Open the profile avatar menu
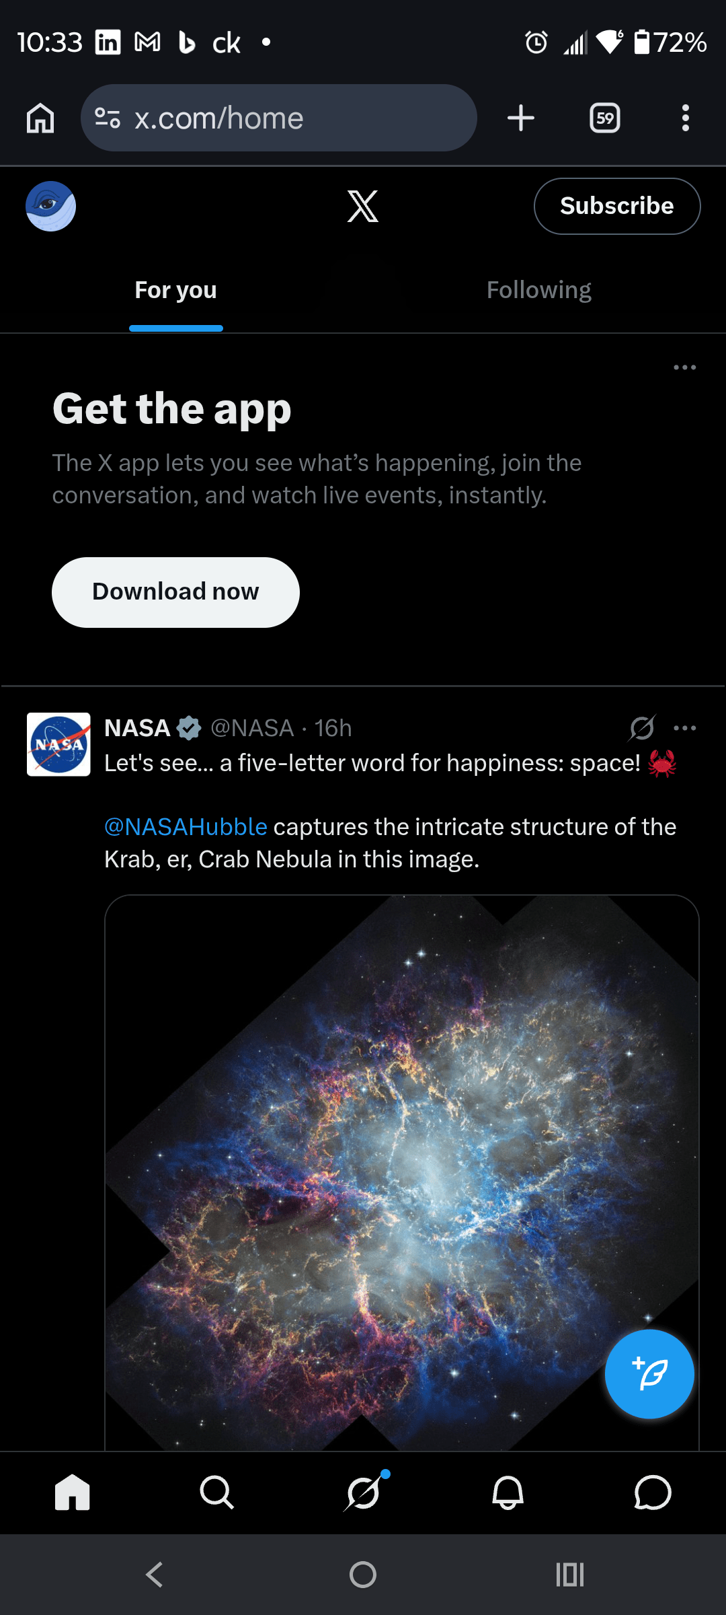Viewport: 726px width, 1615px height. point(51,206)
